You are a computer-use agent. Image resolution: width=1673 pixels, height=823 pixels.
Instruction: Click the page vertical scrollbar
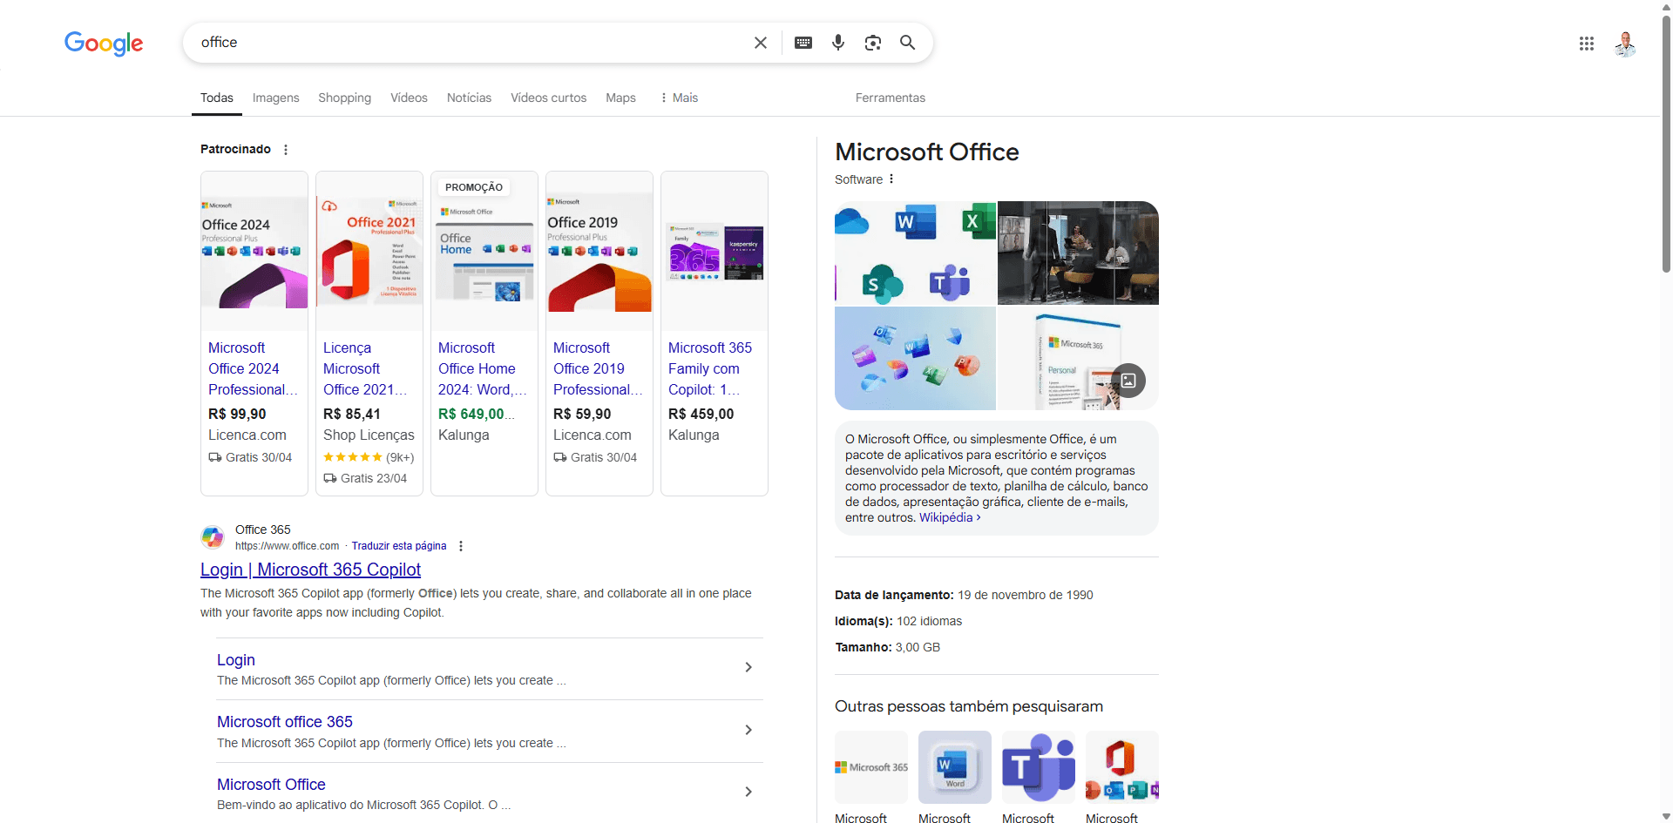1666,144
